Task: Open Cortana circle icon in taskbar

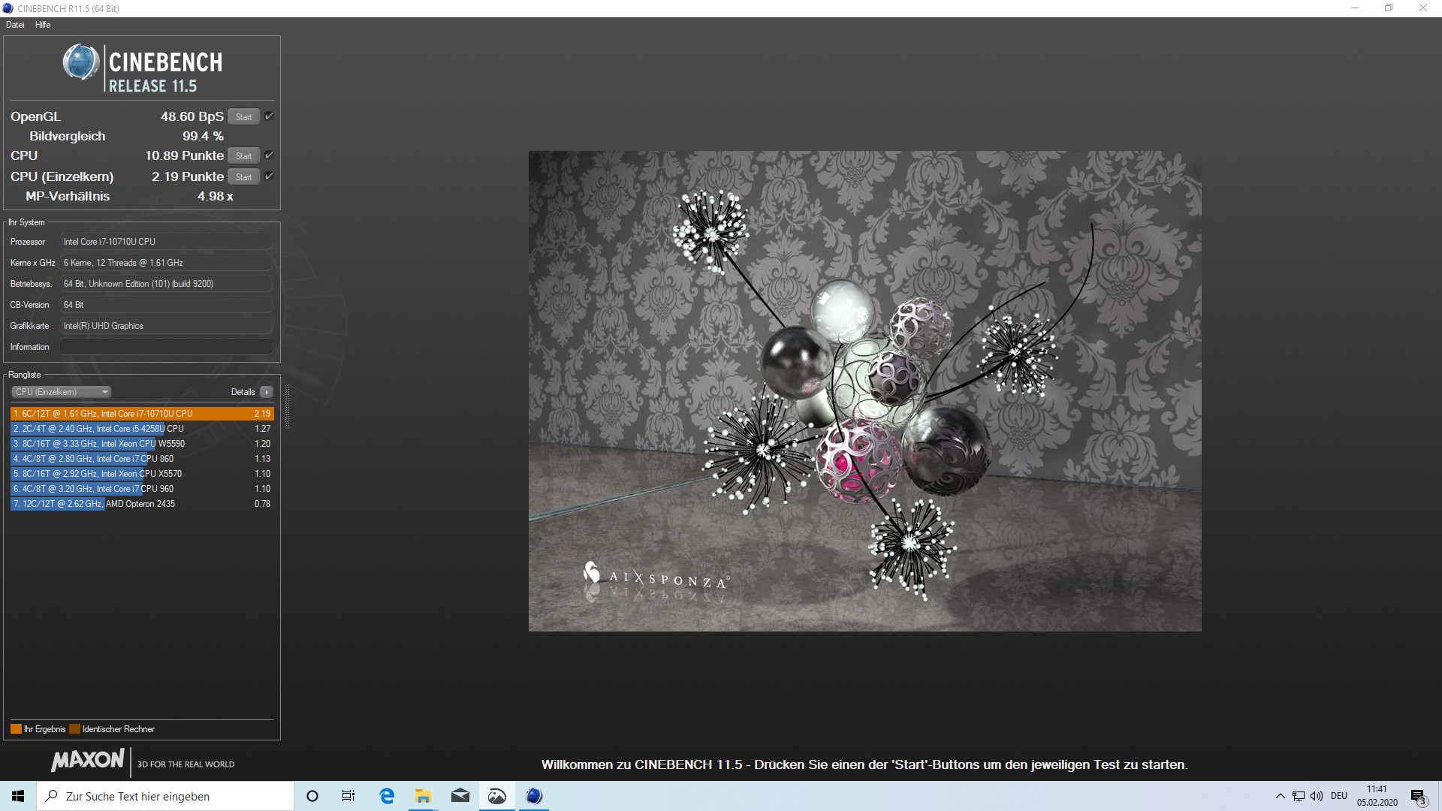Action: (x=312, y=796)
